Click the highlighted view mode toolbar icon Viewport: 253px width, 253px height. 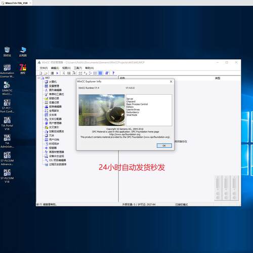(x=100, y=73)
